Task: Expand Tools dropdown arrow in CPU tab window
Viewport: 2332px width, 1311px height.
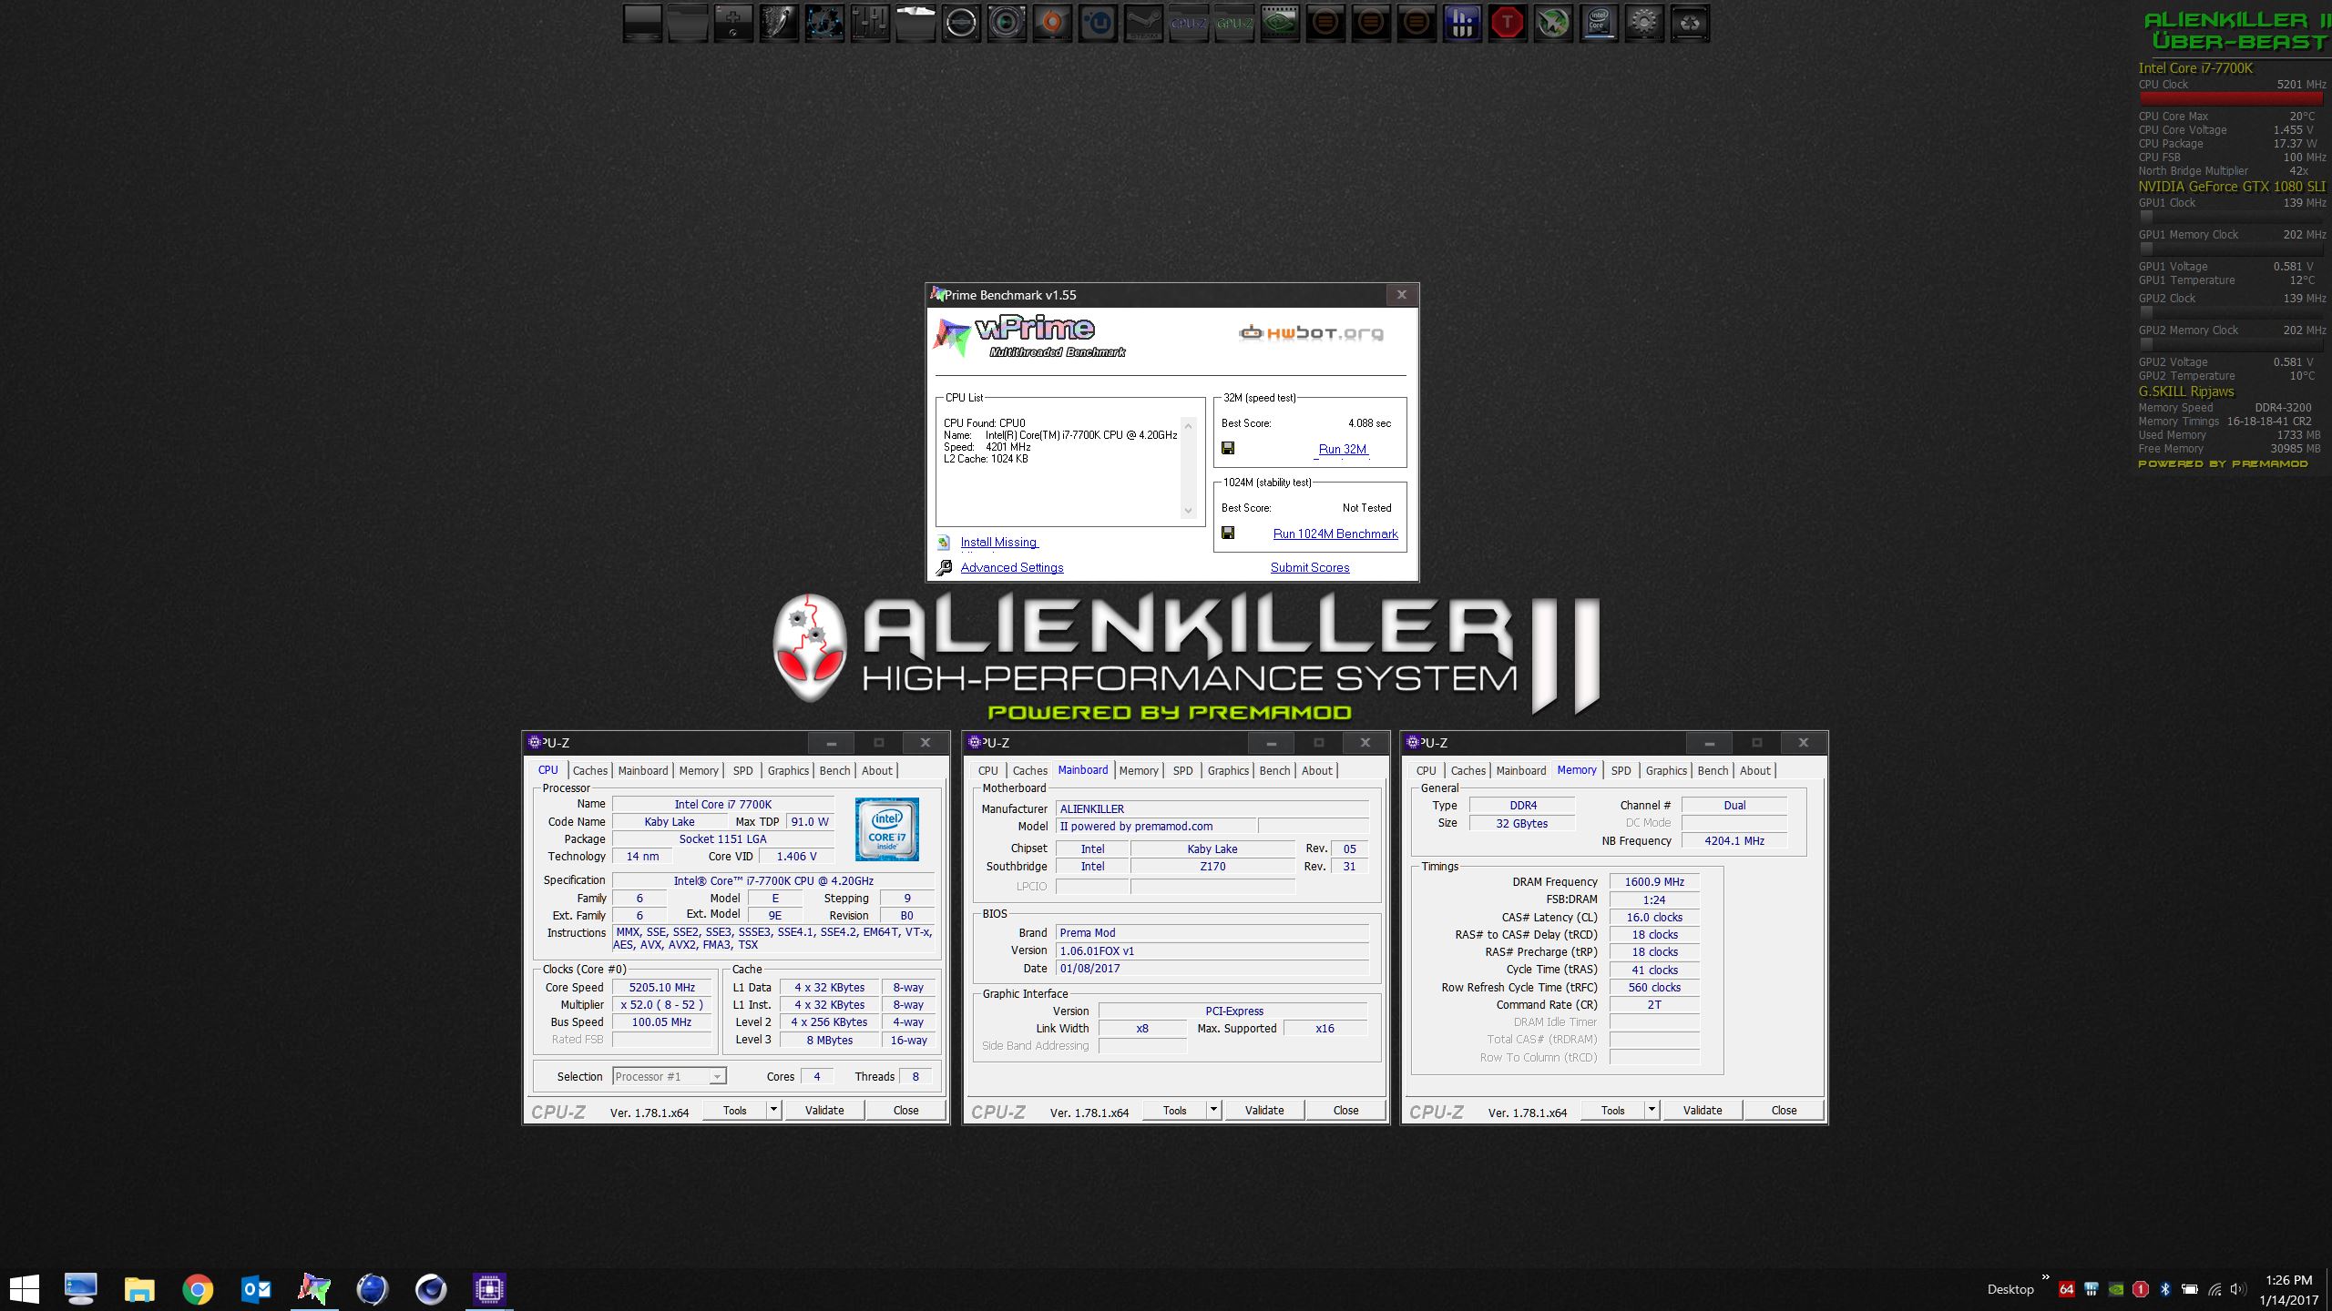Action: (x=773, y=1110)
